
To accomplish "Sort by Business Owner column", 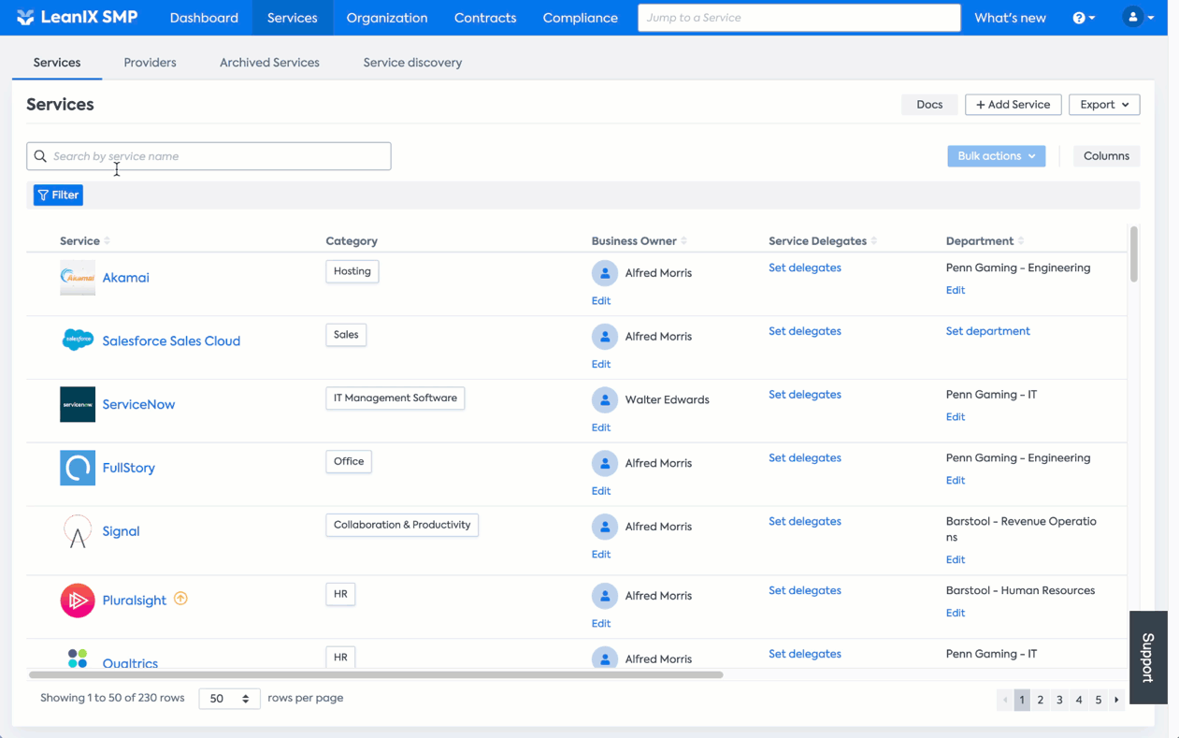I will click(x=640, y=240).
